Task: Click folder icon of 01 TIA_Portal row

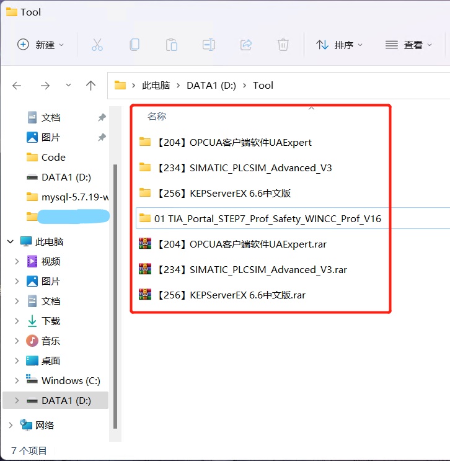Action: [145, 218]
